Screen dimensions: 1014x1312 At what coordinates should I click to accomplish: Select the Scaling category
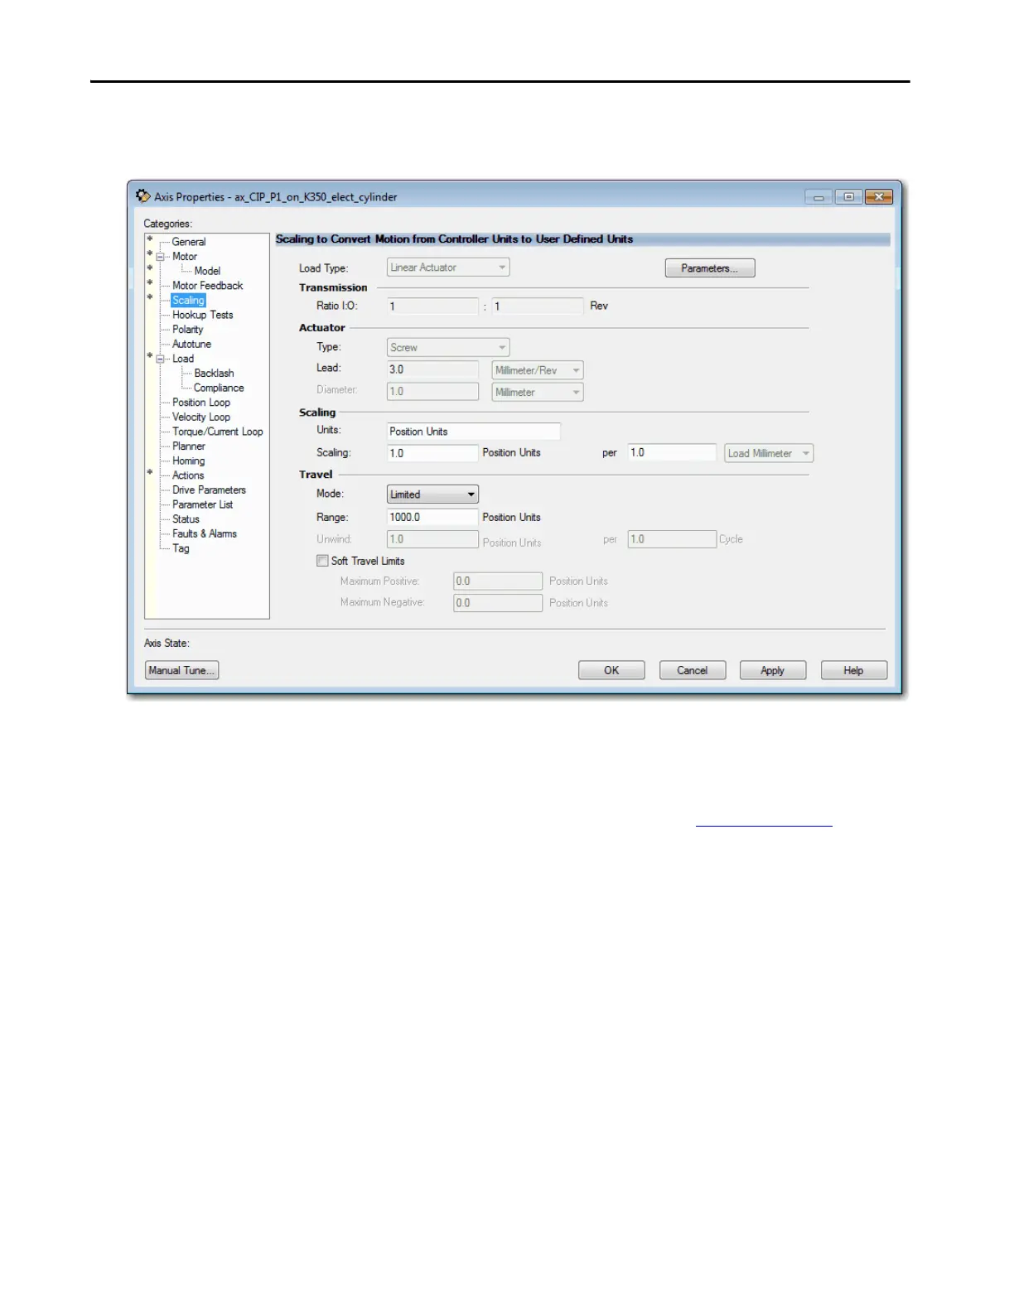click(188, 301)
